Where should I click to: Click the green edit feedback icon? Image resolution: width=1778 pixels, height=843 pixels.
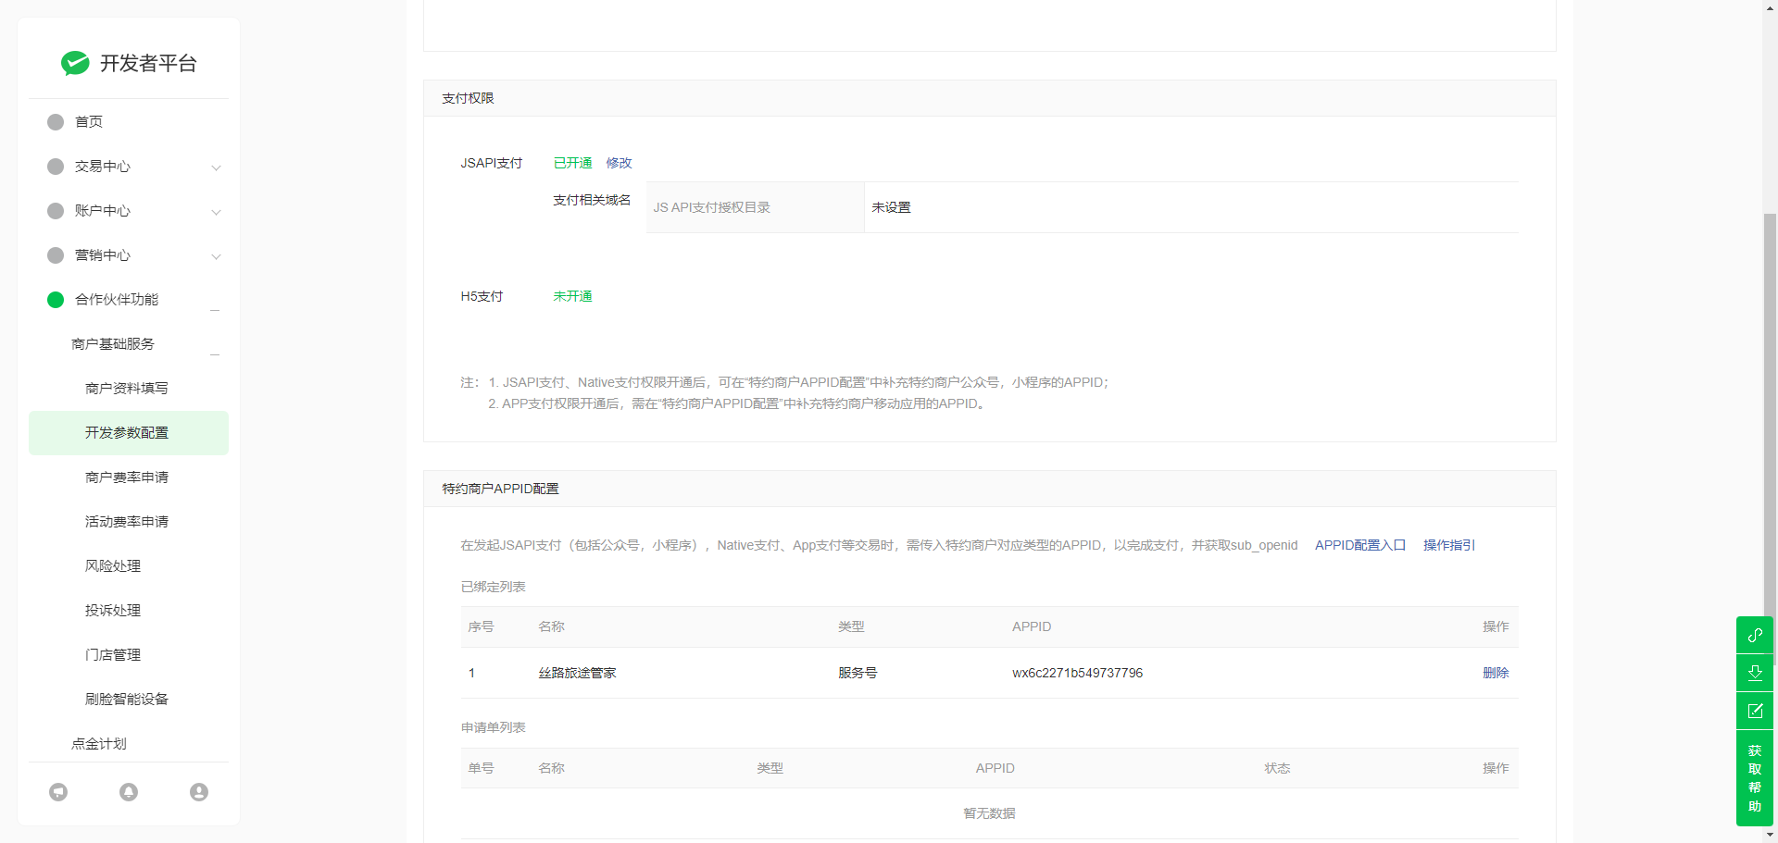click(x=1755, y=711)
